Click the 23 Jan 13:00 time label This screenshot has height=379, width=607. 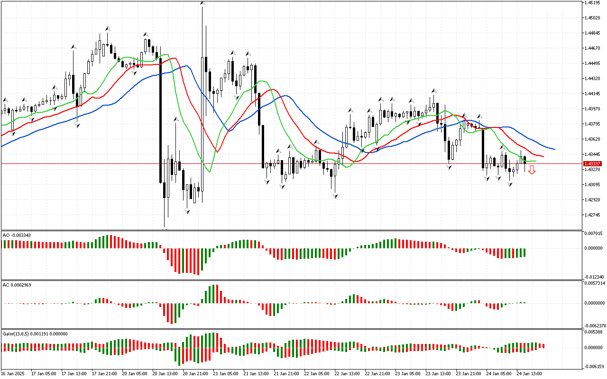tap(439, 373)
